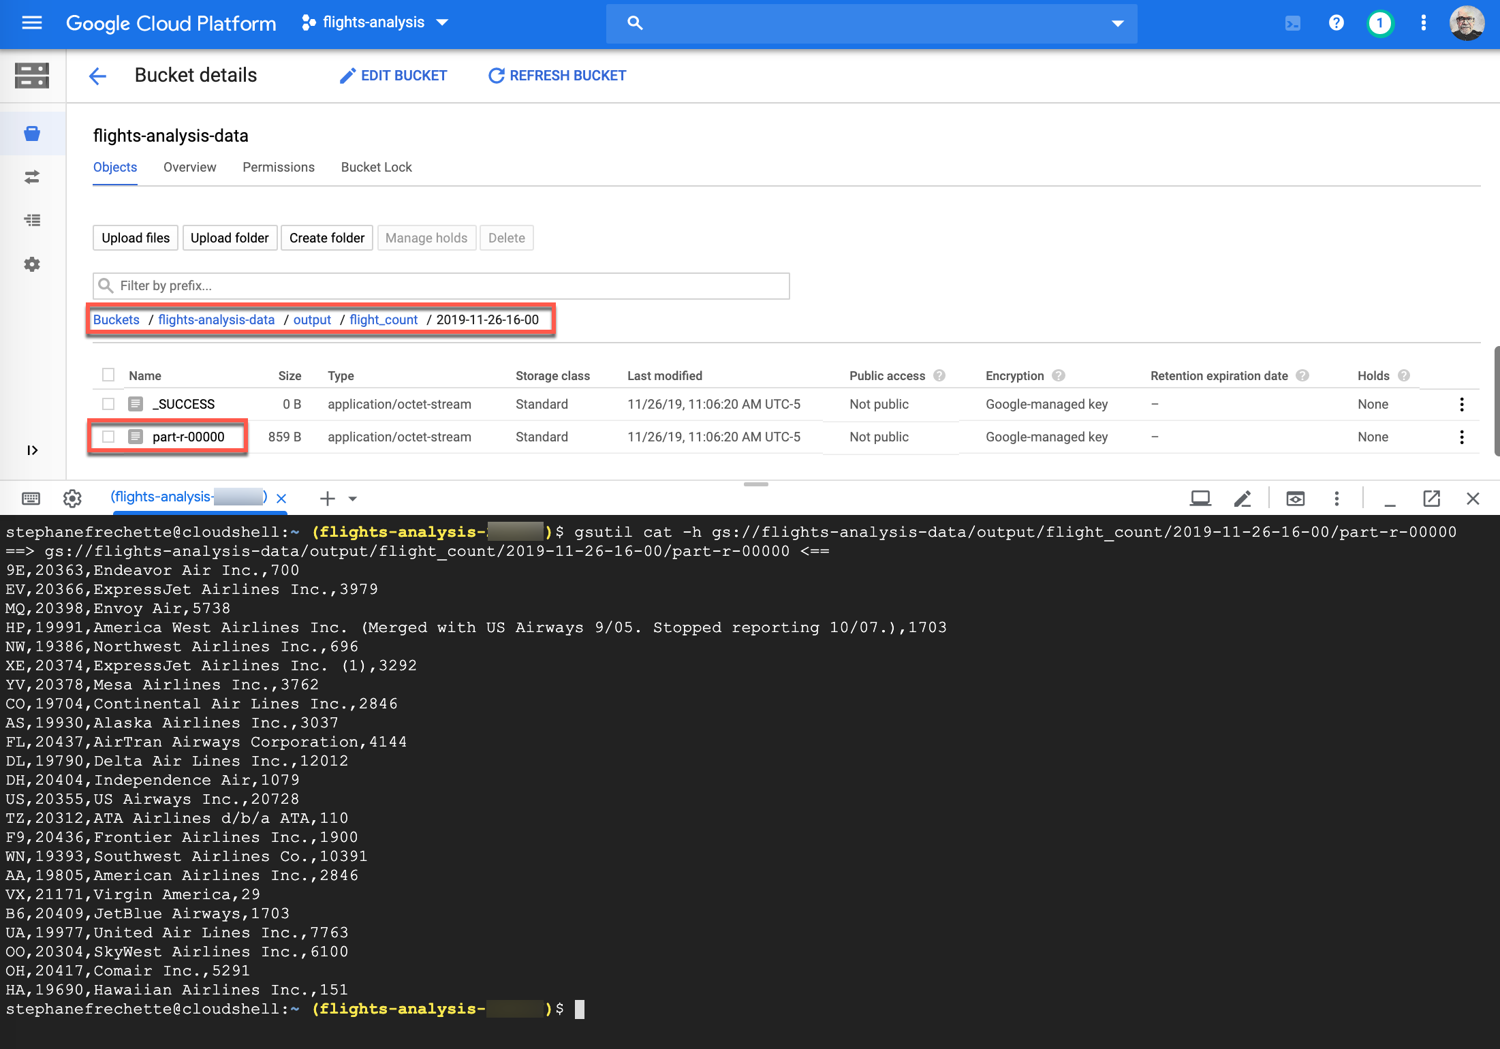This screenshot has height=1049, width=1500.
Task: Open the new terminal session dropdown arrow
Action: pos(353,499)
